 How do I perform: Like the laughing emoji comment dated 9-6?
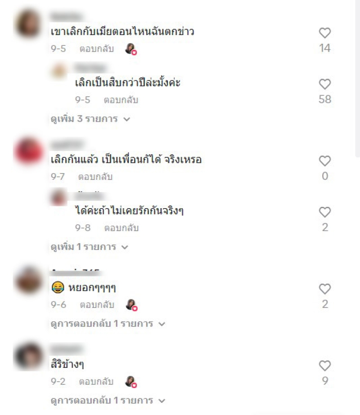(324, 289)
